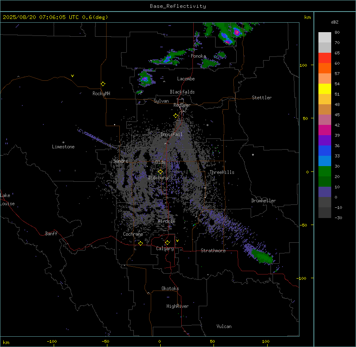Click the Cochrane label
Screen dimensions: 356x347
coord(133,234)
